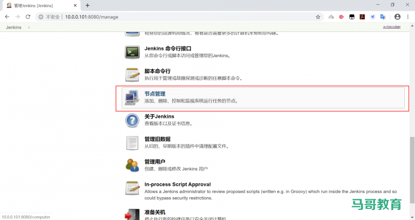Open the 关于Jenkins link
The width and height of the screenshot is (415, 220).
click(x=159, y=116)
